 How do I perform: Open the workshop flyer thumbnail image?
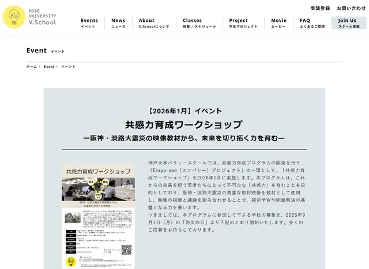(x=99, y=216)
